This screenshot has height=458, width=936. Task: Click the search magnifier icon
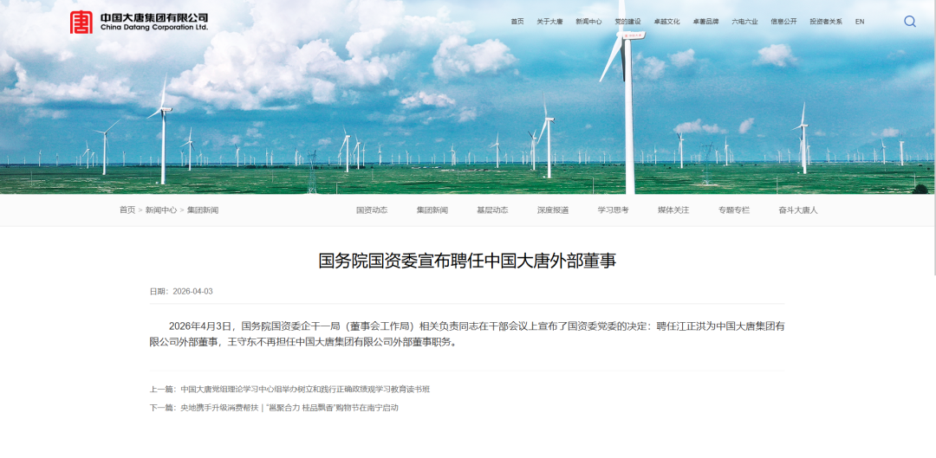(x=910, y=22)
